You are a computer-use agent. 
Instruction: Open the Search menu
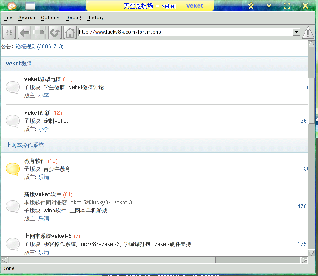[x=26, y=17]
